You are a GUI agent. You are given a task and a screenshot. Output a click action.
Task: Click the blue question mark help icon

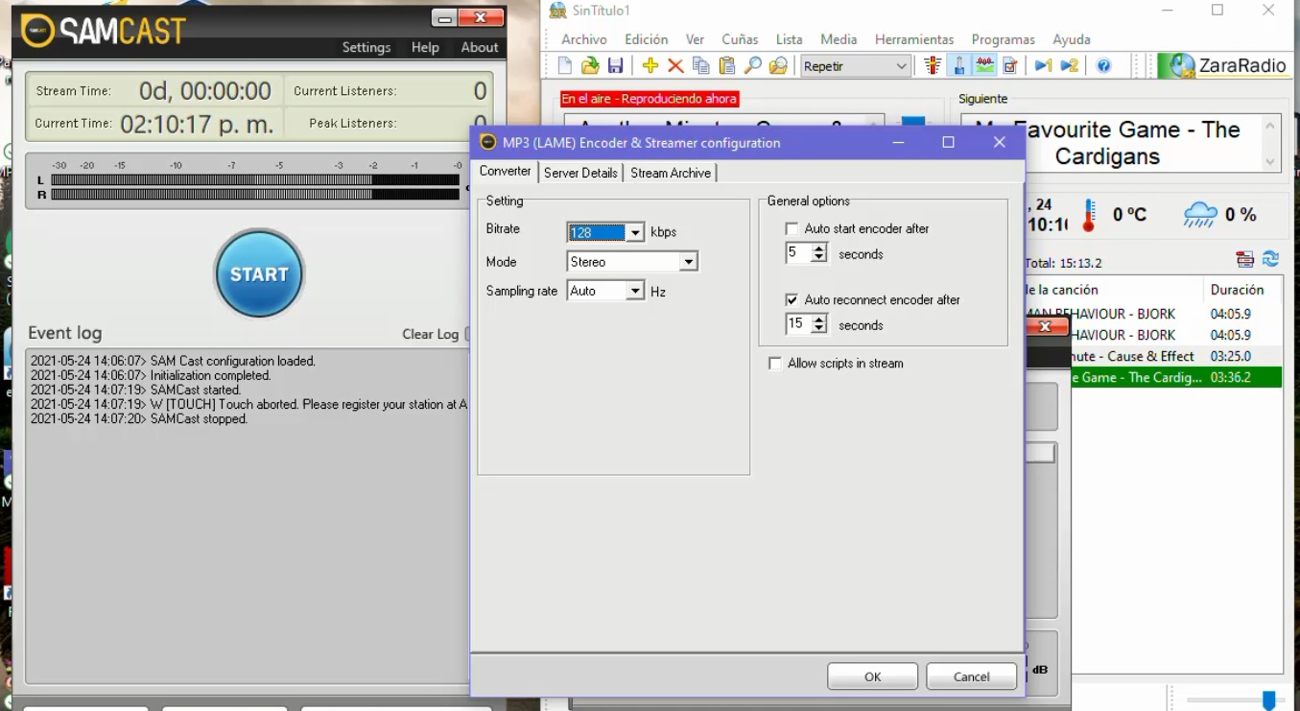coord(1103,65)
